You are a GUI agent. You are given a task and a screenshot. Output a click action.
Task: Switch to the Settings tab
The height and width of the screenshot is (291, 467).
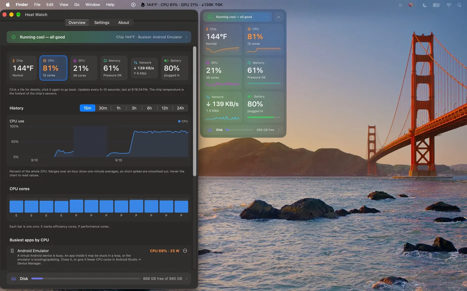click(102, 23)
